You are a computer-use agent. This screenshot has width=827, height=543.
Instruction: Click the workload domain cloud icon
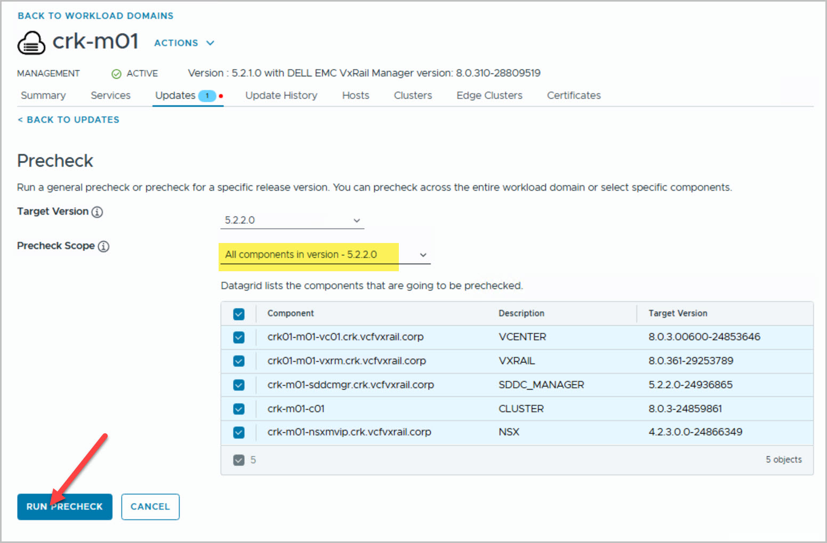[x=31, y=43]
